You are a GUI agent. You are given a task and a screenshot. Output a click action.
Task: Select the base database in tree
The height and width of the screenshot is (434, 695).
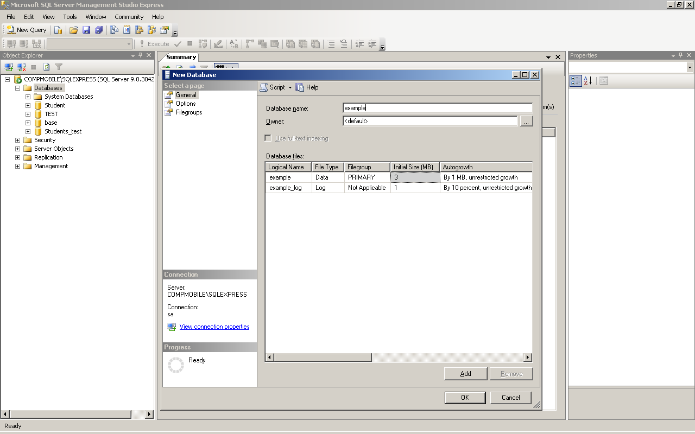[51, 123]
